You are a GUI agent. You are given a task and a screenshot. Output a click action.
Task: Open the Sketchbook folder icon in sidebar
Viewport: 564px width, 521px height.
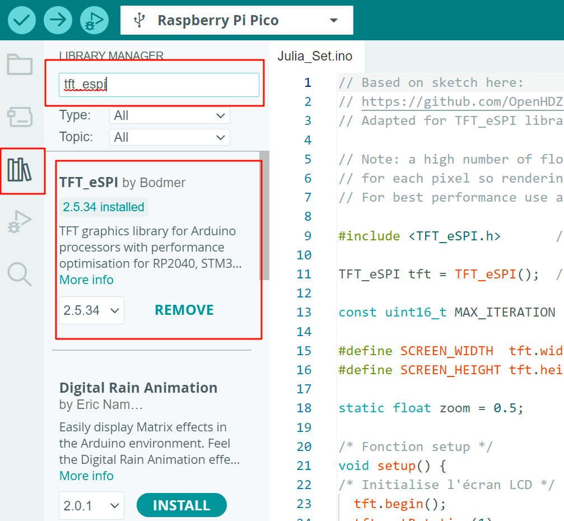tap(20, 64)
